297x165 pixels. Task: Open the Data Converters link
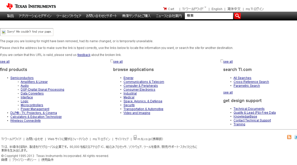point(32,94)
